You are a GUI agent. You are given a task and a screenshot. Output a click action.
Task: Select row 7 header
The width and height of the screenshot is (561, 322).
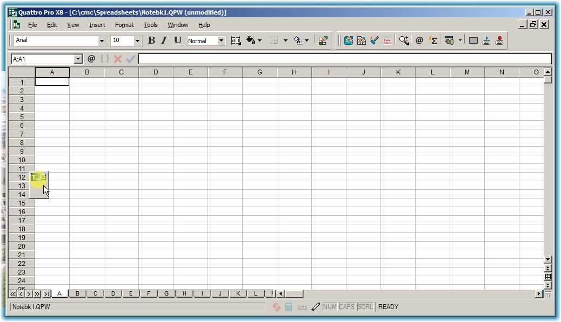[x=22, y=134]
